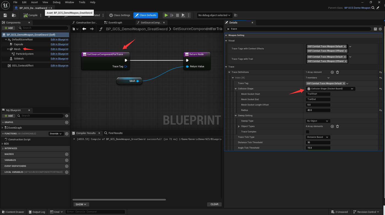Save the blueprint with the toolbar disk icon
385x215 pixels.
point(5,15)
